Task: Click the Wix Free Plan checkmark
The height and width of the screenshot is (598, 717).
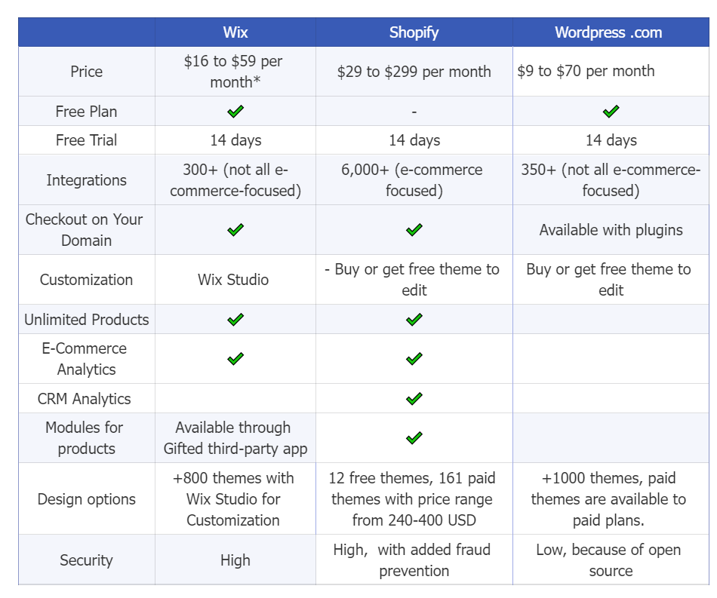Action: click(x=235, y=111)
